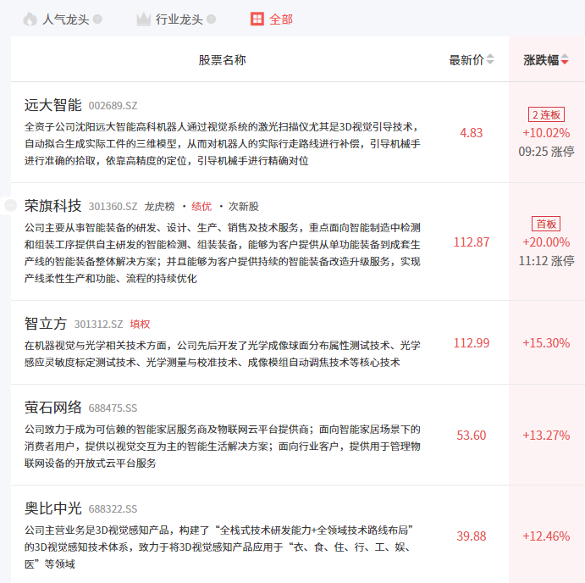Screen dimensions: 585x583
Task: Open stock 萤石网络
Action: (x=53, y=408)
